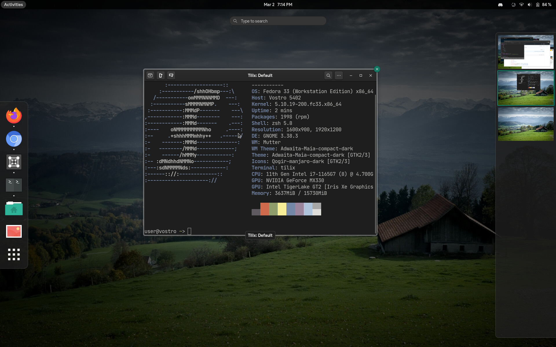Add terminal right in Tilix
This screenshot has width=556, height=347.
161,75
